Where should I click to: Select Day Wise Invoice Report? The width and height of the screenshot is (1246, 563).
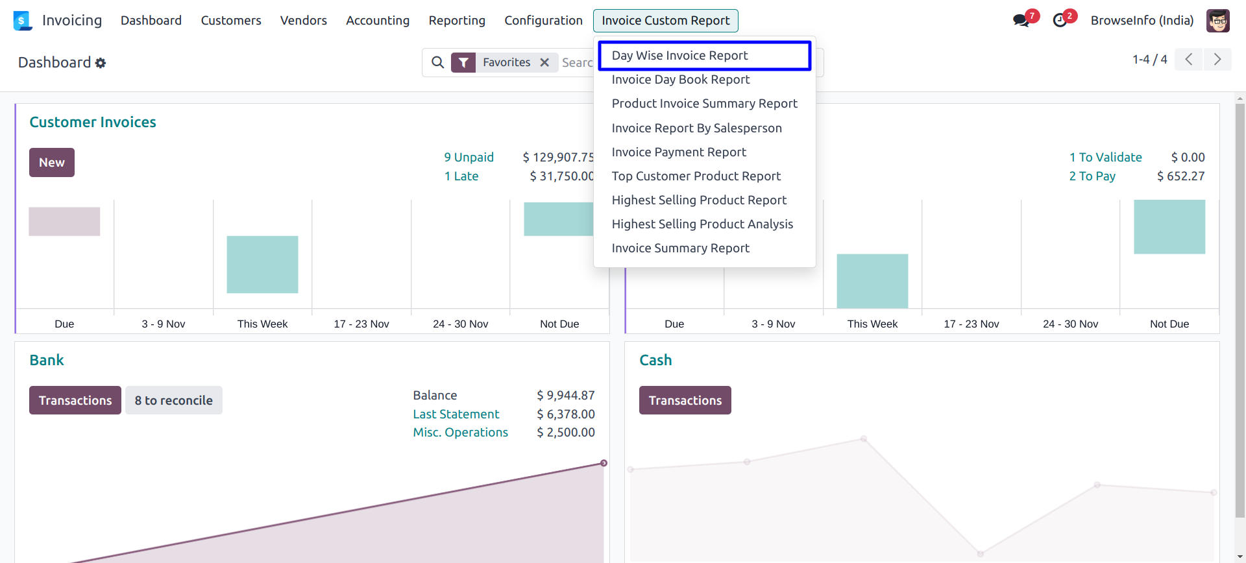click(x=679, y=56)
